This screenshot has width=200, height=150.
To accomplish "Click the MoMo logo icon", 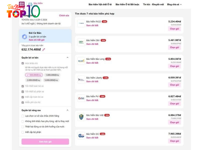I will point(22,4).
